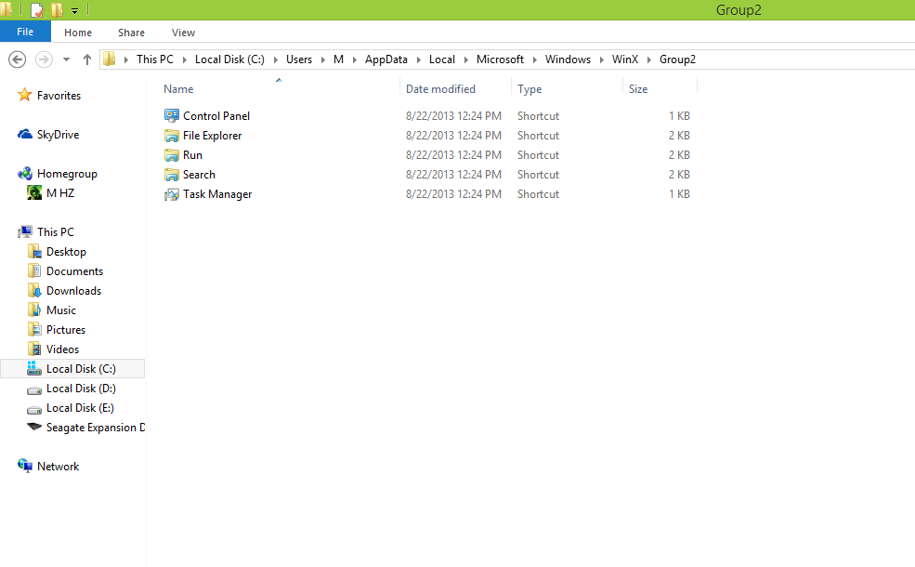Select the Run shortcut icon
The image size is (915, 567).
pyautogui.click(x=172, y=155)
